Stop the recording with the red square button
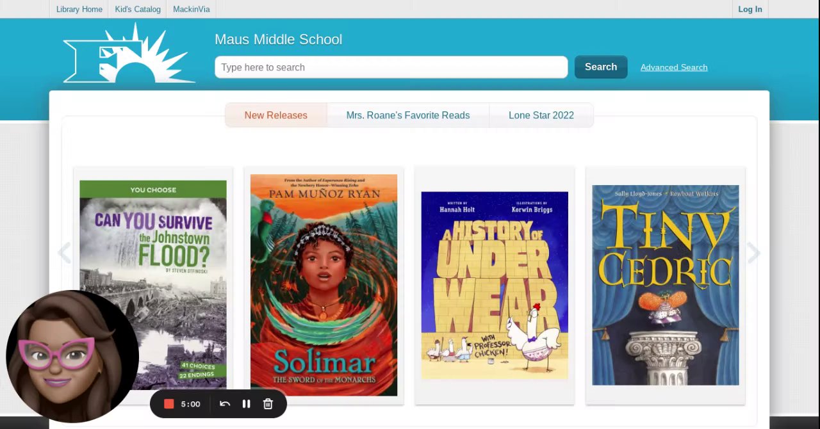 [169, 404]
